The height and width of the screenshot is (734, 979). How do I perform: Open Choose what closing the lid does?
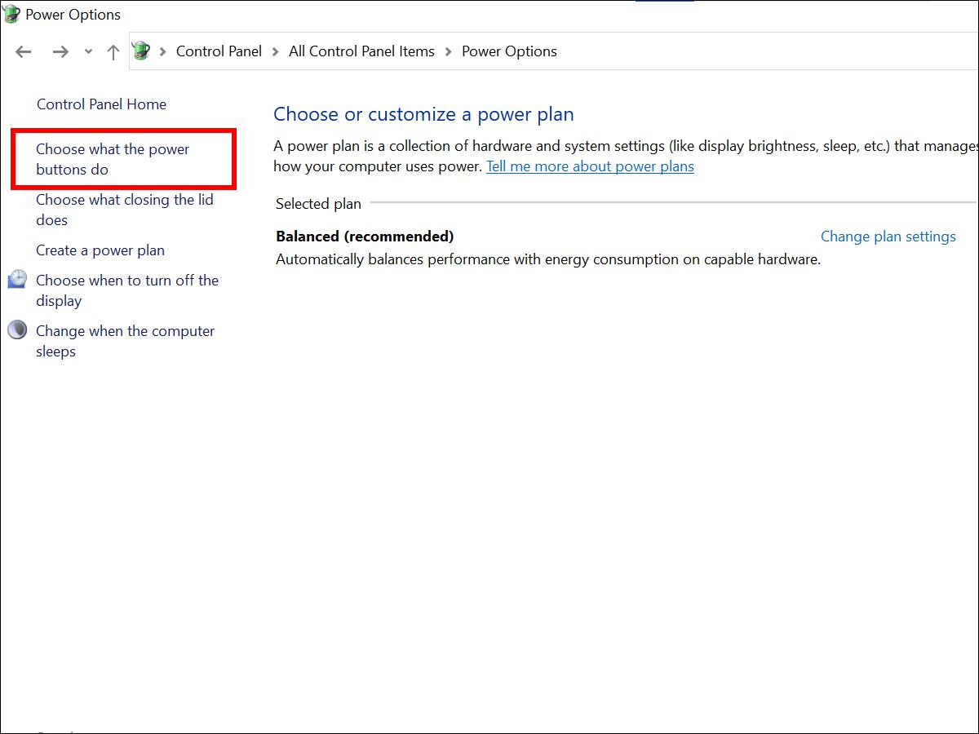point(125,210)
